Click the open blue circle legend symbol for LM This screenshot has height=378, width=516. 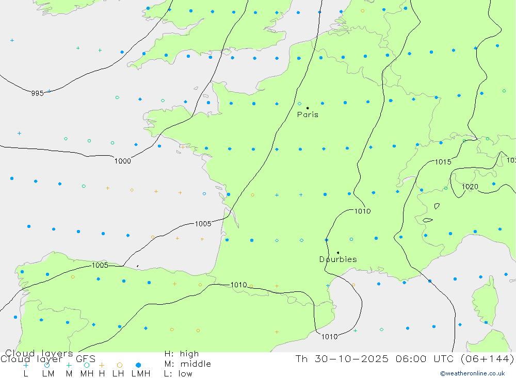[47, 365]
